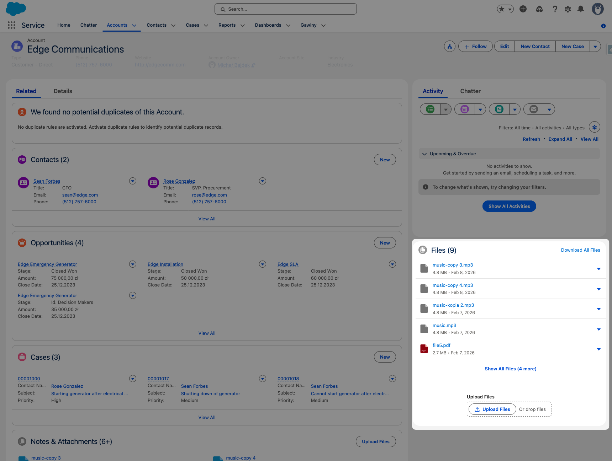Viewport: 612px width, 461px height.
Task: Open the help question mark icon
Action: coord(555,9)
